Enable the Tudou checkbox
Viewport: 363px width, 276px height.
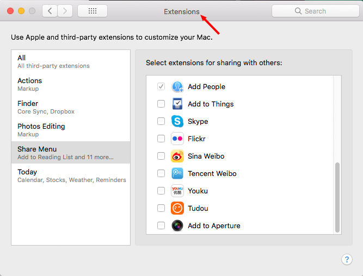click(161, 208)
